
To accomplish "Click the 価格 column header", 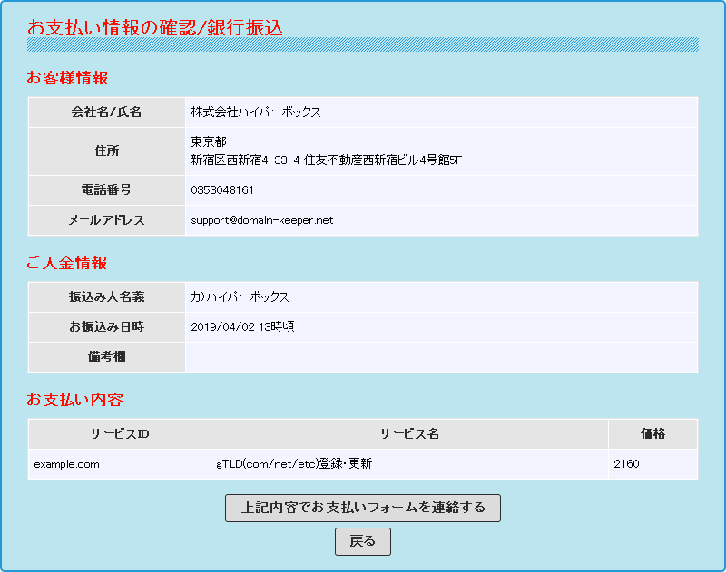I will coord(652,433).
